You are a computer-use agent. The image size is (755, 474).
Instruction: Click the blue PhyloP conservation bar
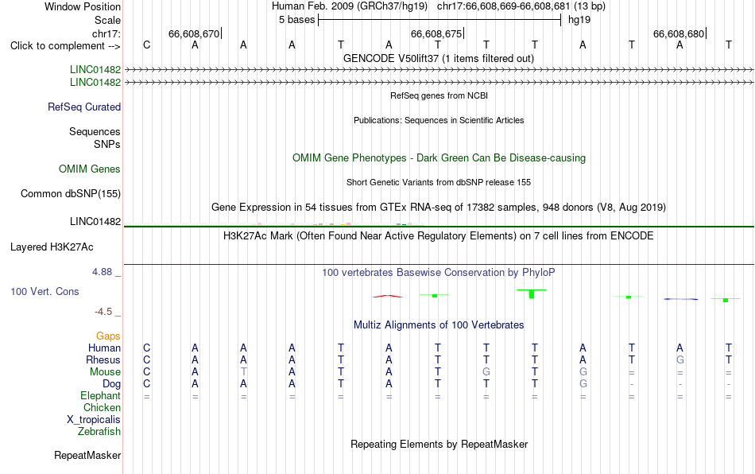tap(680, 299)
